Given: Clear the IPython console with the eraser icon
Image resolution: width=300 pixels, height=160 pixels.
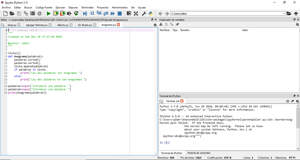Looking at the screenshot, I should click(292, 101).
